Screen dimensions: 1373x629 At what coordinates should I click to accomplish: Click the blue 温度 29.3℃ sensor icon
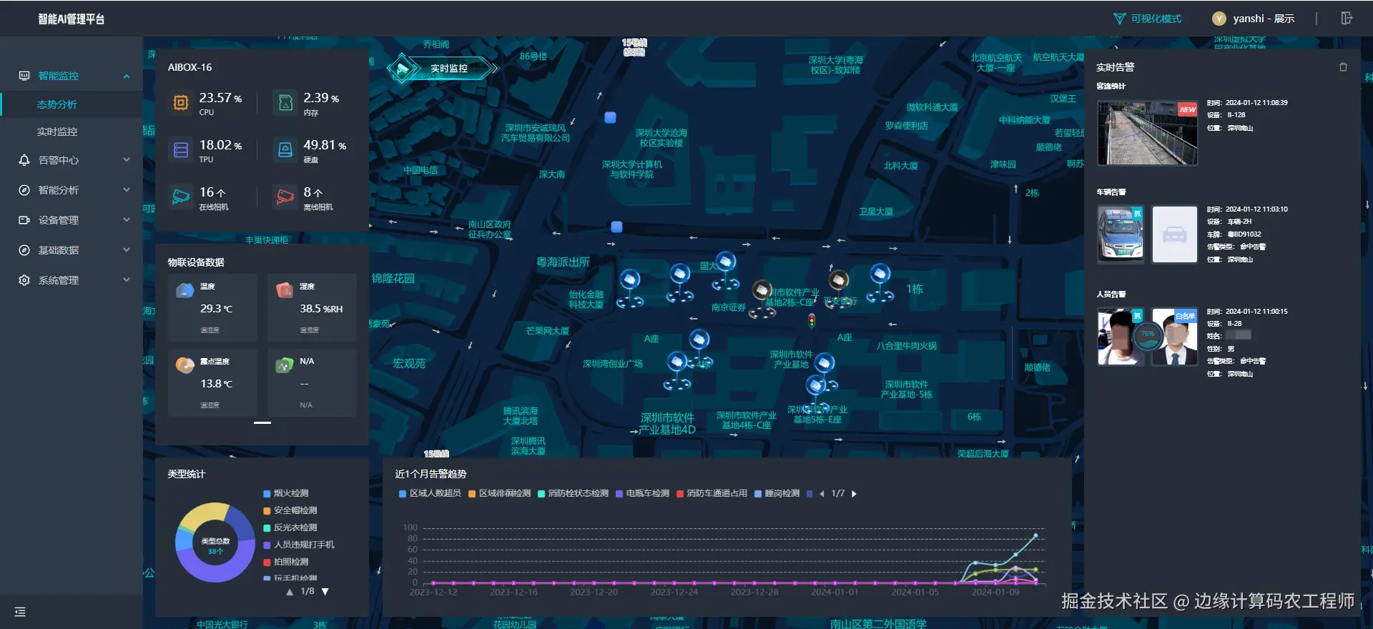point(185,290)
